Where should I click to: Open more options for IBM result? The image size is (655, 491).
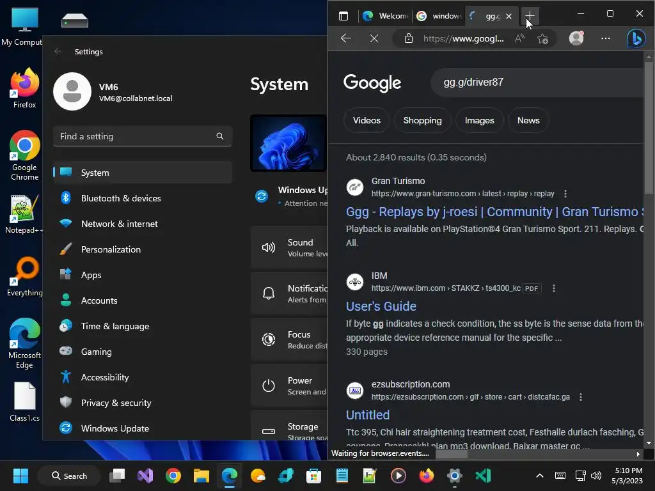pos(553,288)
